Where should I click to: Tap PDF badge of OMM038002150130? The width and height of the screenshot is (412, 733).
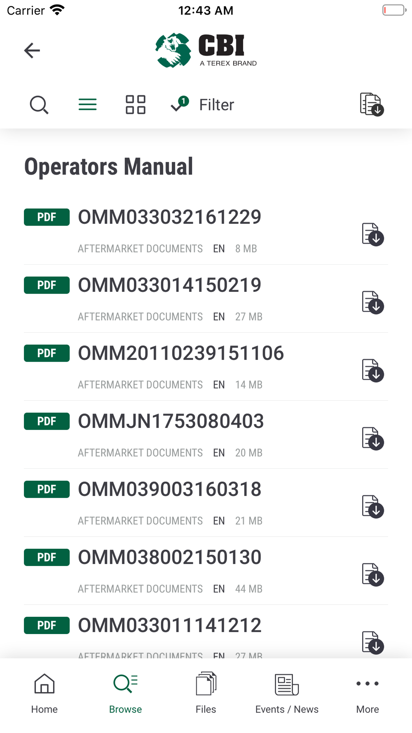click(47, 557)
